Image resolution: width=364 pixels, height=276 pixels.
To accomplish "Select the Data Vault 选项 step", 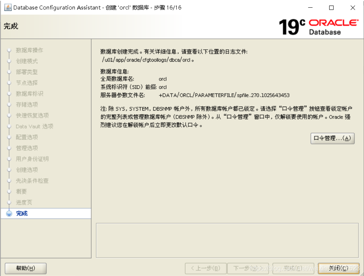I will [34, 127].
